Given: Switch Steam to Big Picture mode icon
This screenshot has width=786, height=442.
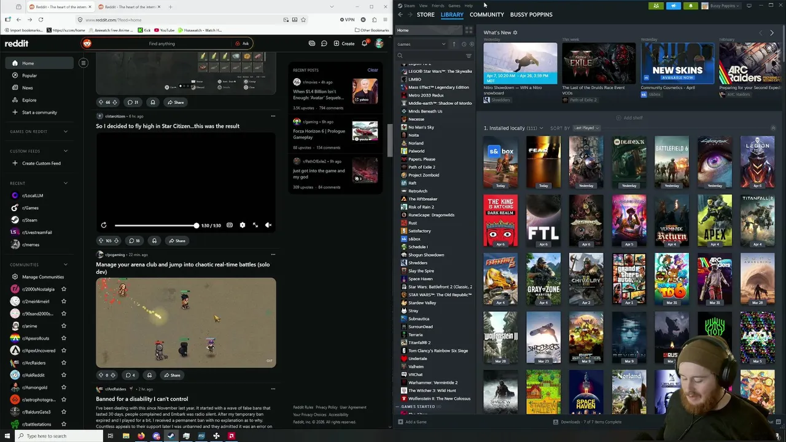Looking at the screenshot, I should click(749, 6).
